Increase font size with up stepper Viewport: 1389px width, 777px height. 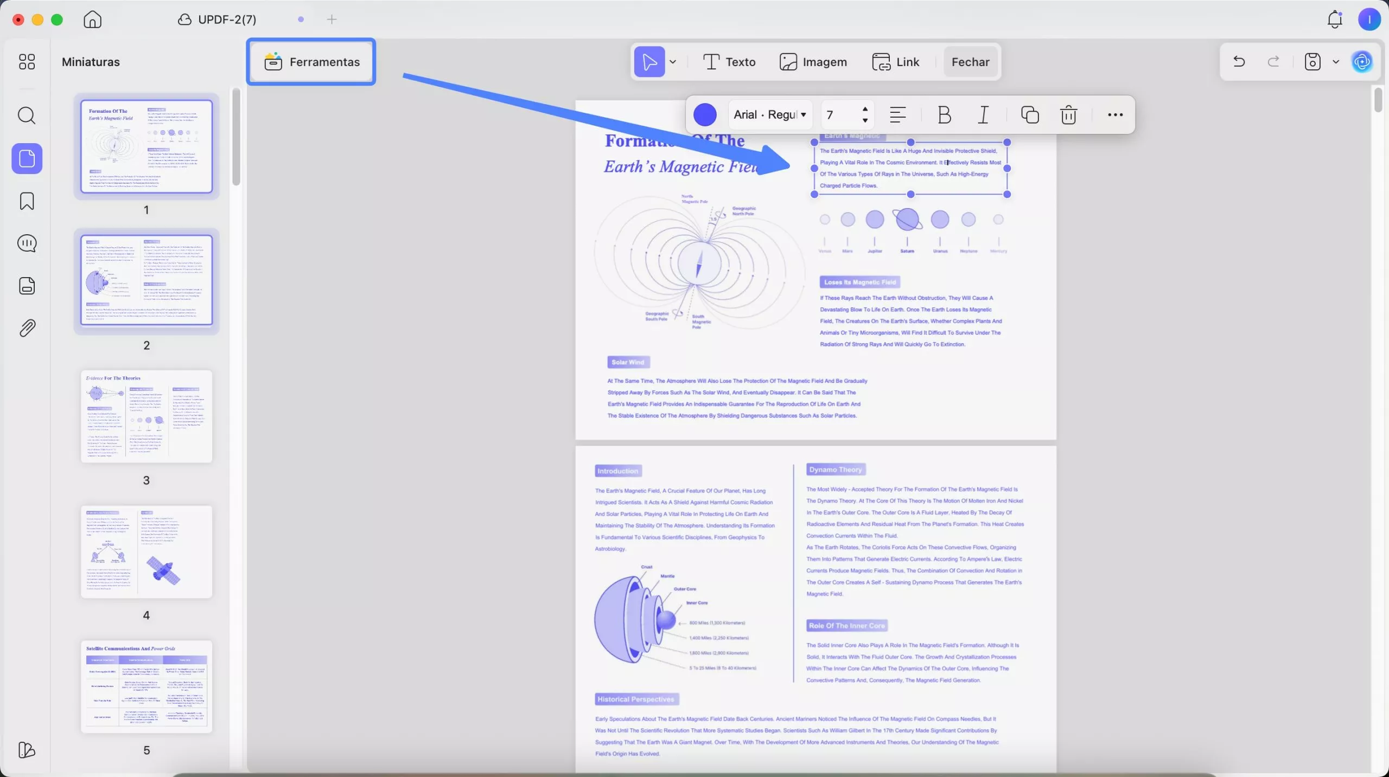[865, 109]
